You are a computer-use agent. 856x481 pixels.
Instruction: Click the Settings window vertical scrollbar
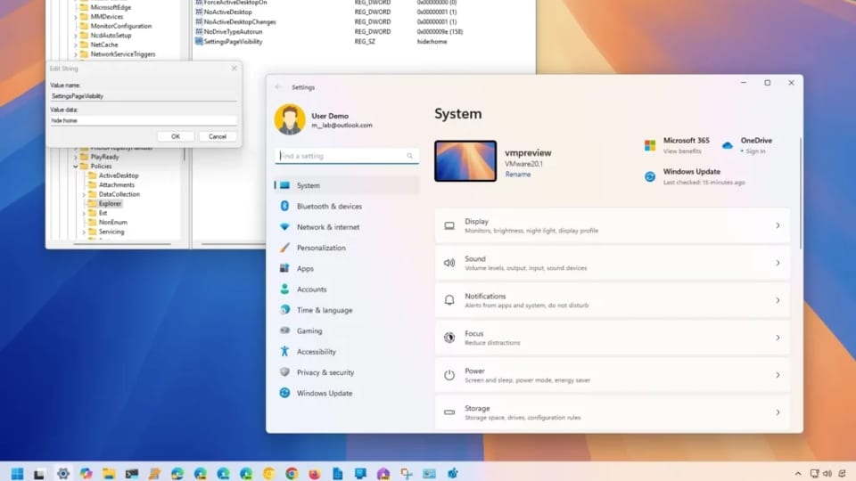[x=801, y=193]
